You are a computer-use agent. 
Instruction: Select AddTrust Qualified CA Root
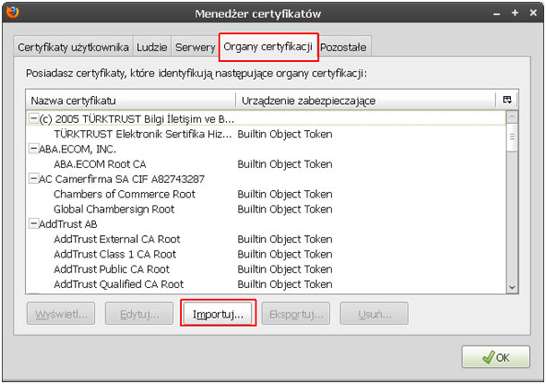point(266,284)
